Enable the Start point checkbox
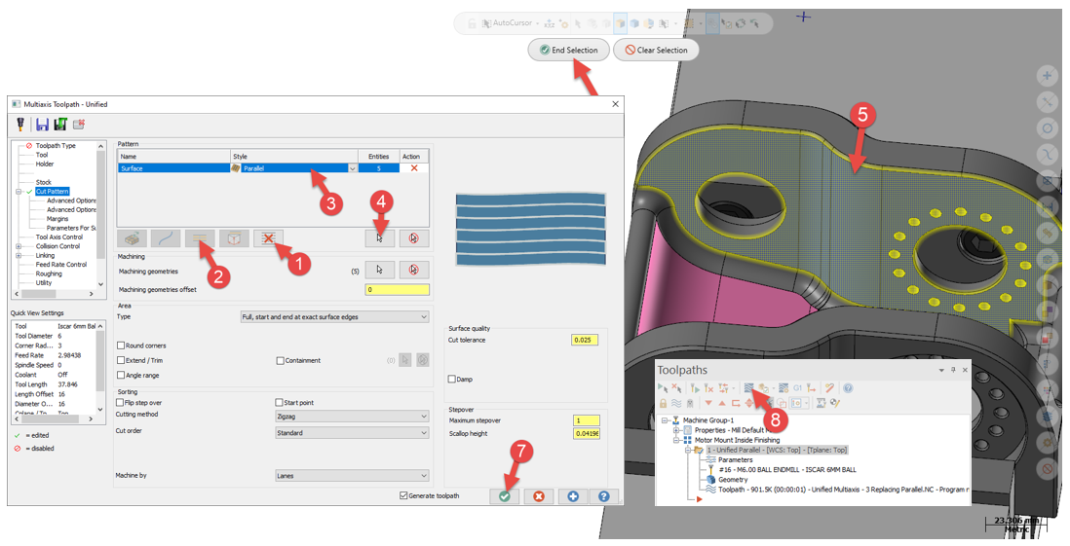The image size is (1070, 546). click(x=279, y=403)
